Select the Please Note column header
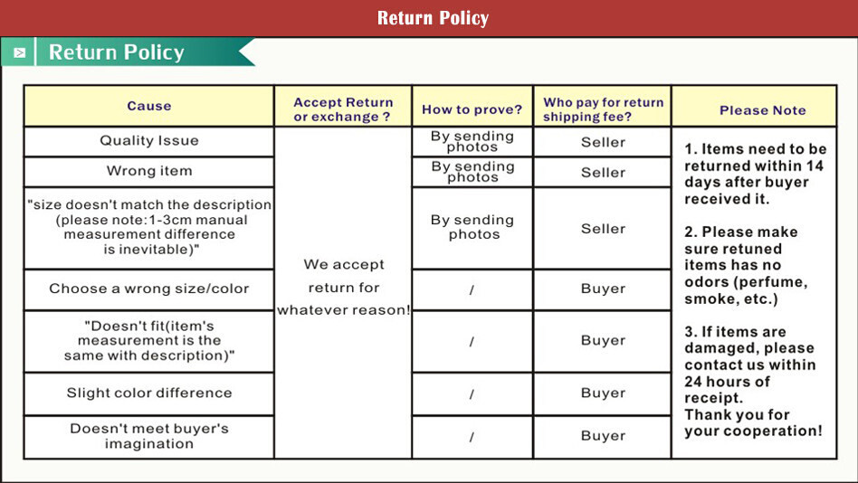Screen dimensions: 858x483 click(762, 110)
